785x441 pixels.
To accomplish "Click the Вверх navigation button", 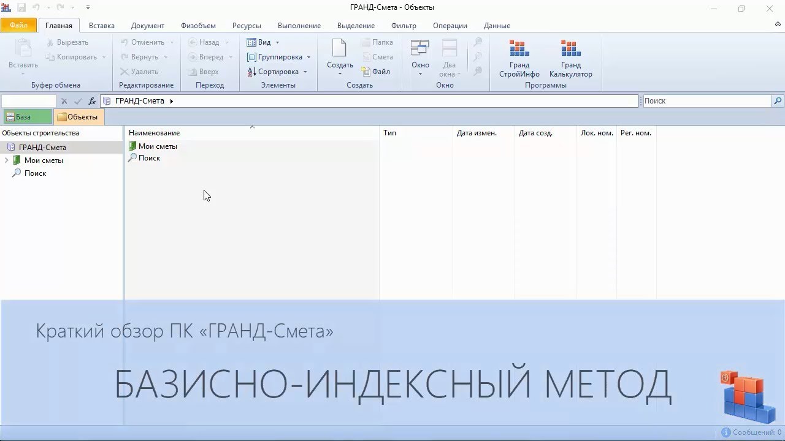I will pos(203,72).
